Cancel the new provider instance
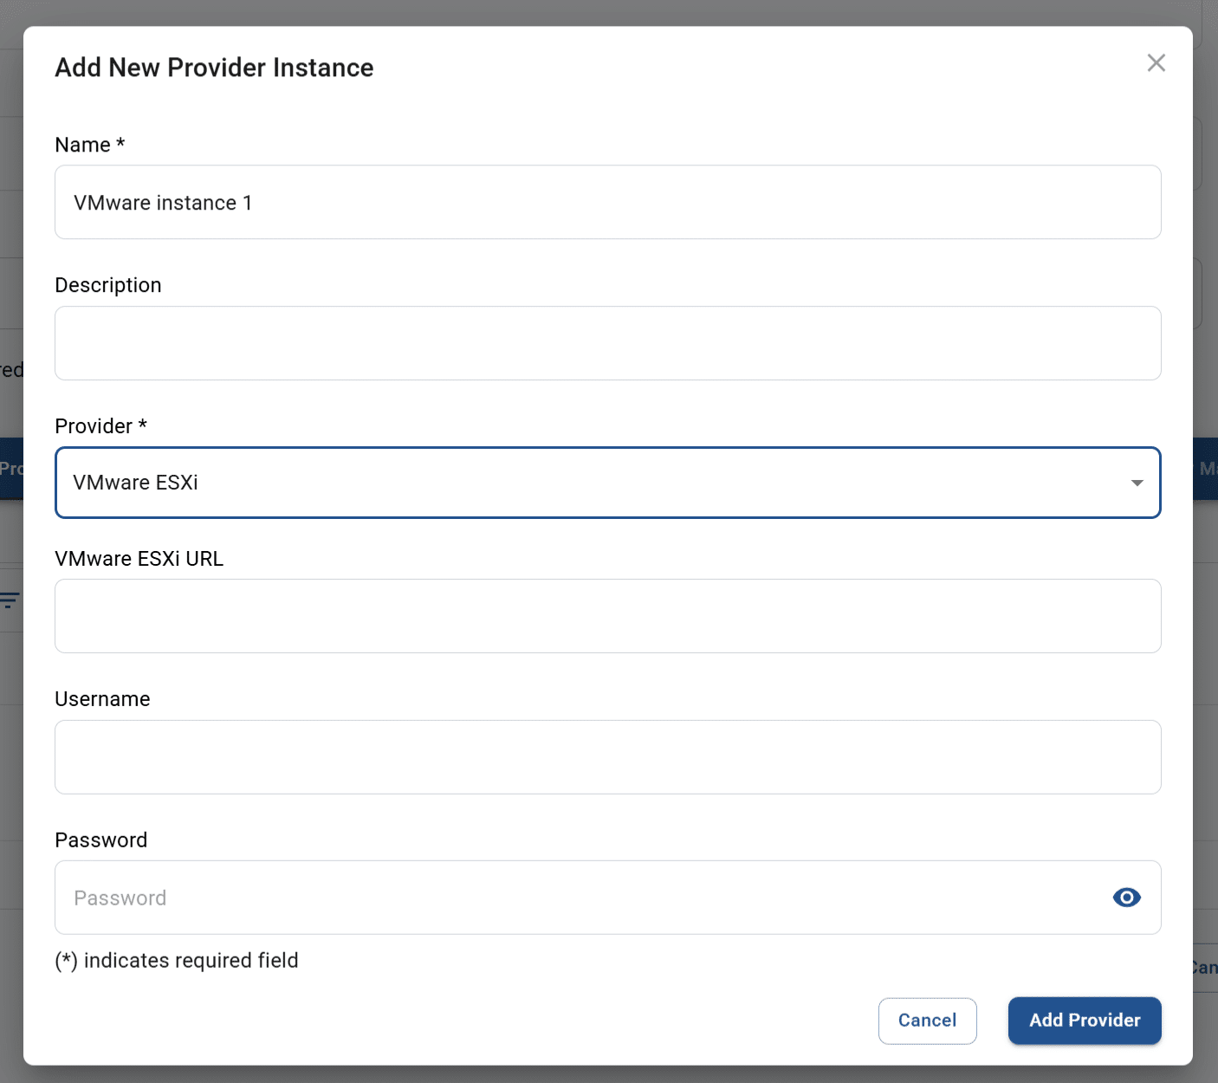This screenshot has width=1218, height=1083. (927, 1021)
